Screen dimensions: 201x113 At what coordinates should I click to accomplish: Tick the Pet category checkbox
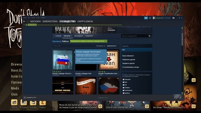pyautogui.click(x=123, y=85)
